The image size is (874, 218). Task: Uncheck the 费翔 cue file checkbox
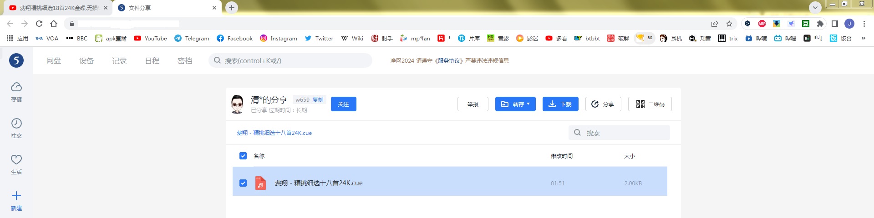[243, 183]
